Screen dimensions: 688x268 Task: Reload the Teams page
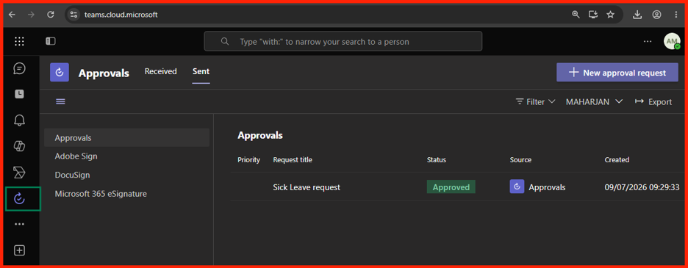pos(51,15)
